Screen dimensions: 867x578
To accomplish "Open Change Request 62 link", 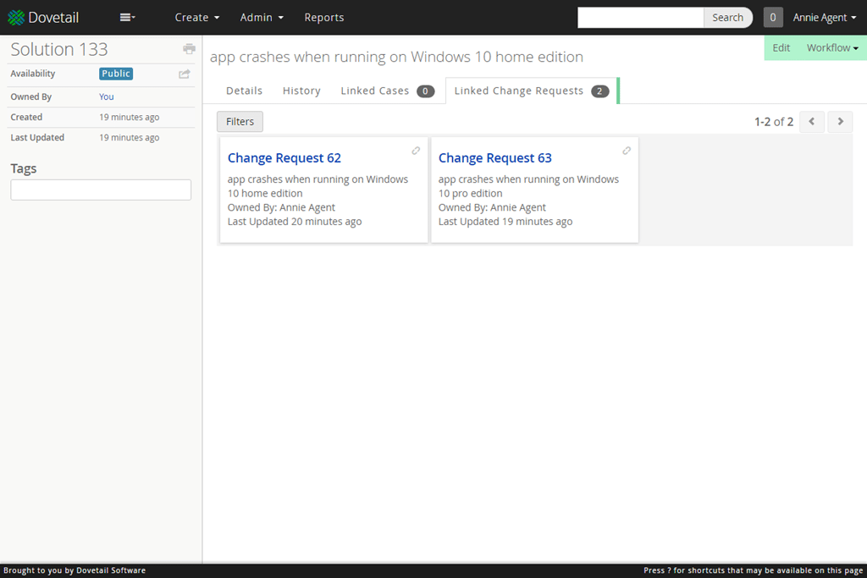I will click(284, 158).
